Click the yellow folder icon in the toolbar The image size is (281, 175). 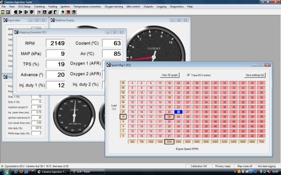click(x=3, y=12)
